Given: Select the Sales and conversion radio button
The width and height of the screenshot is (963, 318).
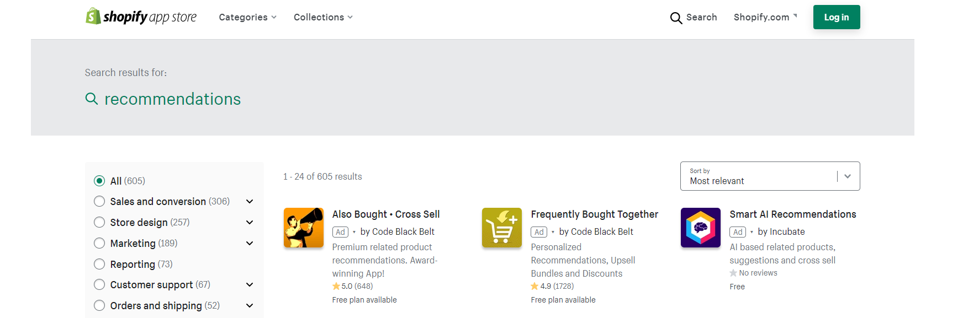Looking at the screenshot, I should pos(99,201).
